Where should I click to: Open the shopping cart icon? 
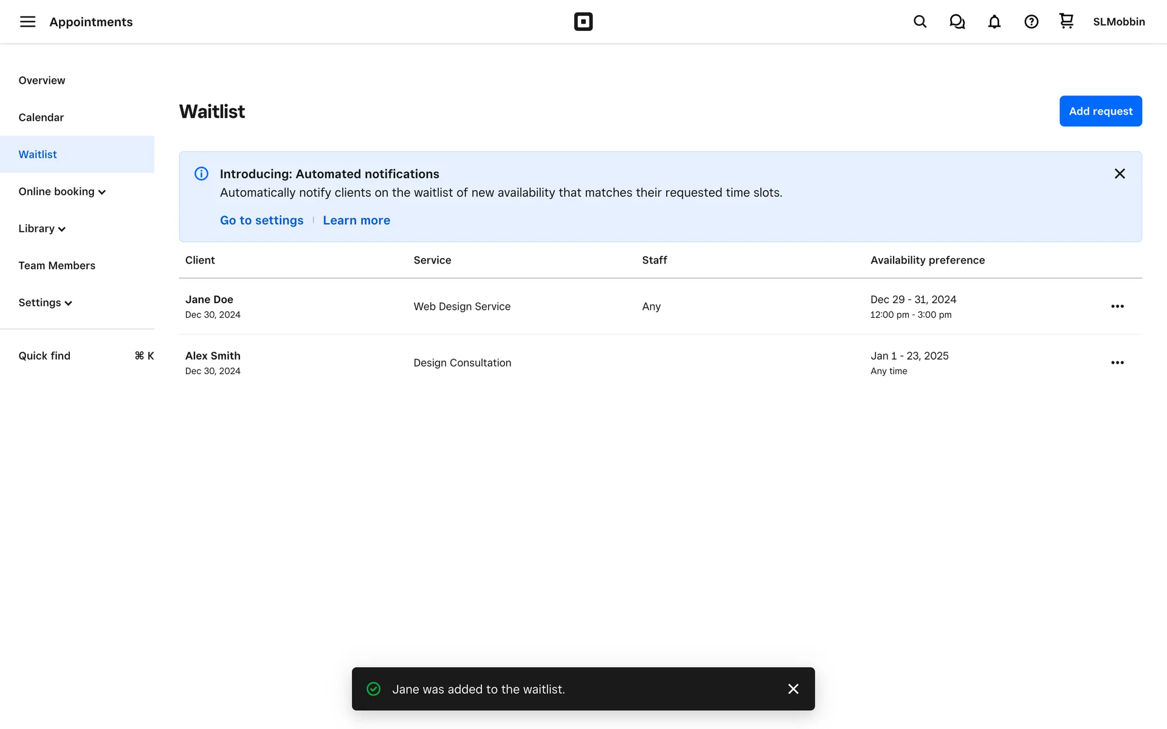[x=1066, y=21]
